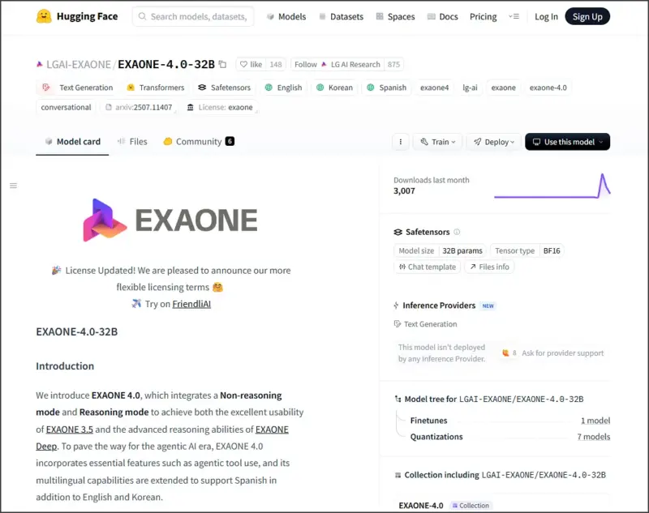Image resolution: width=649 pixels, height=513 pixels.
Task: Open the Datasets nav item
Action: [342, 16]
